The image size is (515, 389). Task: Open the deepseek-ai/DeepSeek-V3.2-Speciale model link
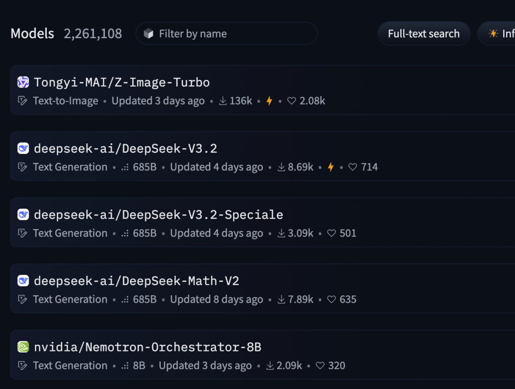pos(158,215)
